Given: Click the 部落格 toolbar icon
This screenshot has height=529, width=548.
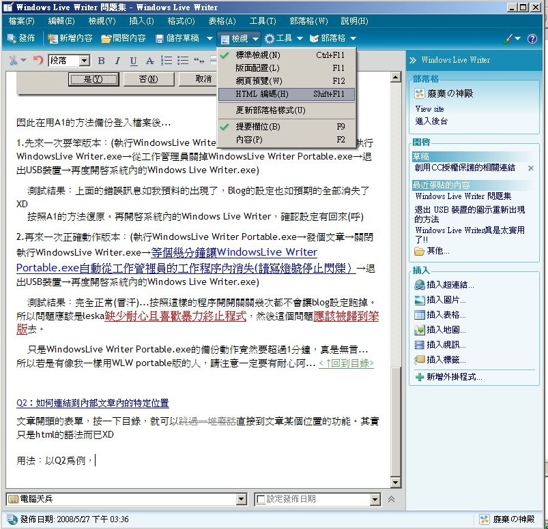Looking at the screenshot, I should pos(314,38).
